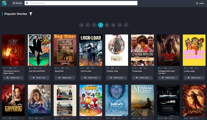Open the dark poster with Arabic title
Image resolution: width=207 pixels, height=120 pixels.
168,100
